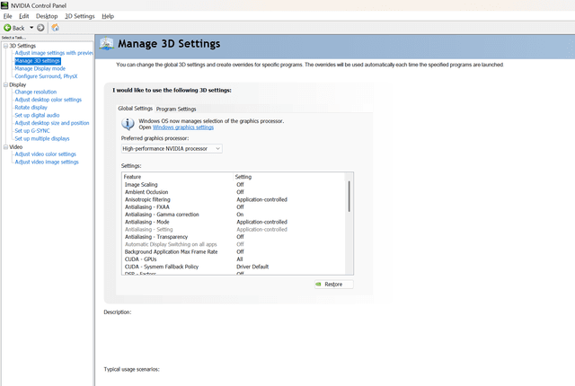575x386 pixels.
Task: Select the Image Scaling feature row
Action: tap(234, 185)
